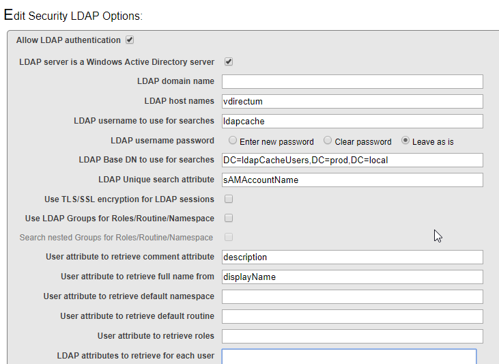Check Use LDAP Groups for Roles/Routine/Namespace
This screenshot has height=364, width=499.
(229, 218)
